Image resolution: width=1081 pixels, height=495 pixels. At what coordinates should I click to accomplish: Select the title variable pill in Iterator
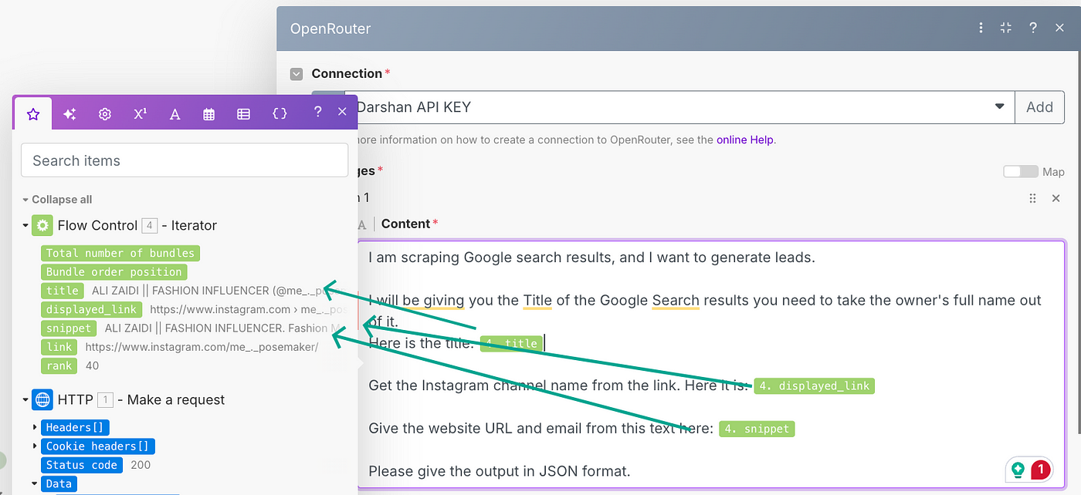(x=63, y=291)
